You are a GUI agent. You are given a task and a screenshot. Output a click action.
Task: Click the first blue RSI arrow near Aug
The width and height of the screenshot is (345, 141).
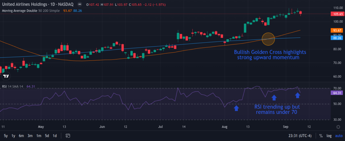(237, 108)
